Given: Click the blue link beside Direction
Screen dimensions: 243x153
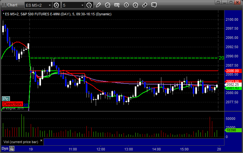Looking at the screenshot, I should pyautogui.click(x=26, y=105).
